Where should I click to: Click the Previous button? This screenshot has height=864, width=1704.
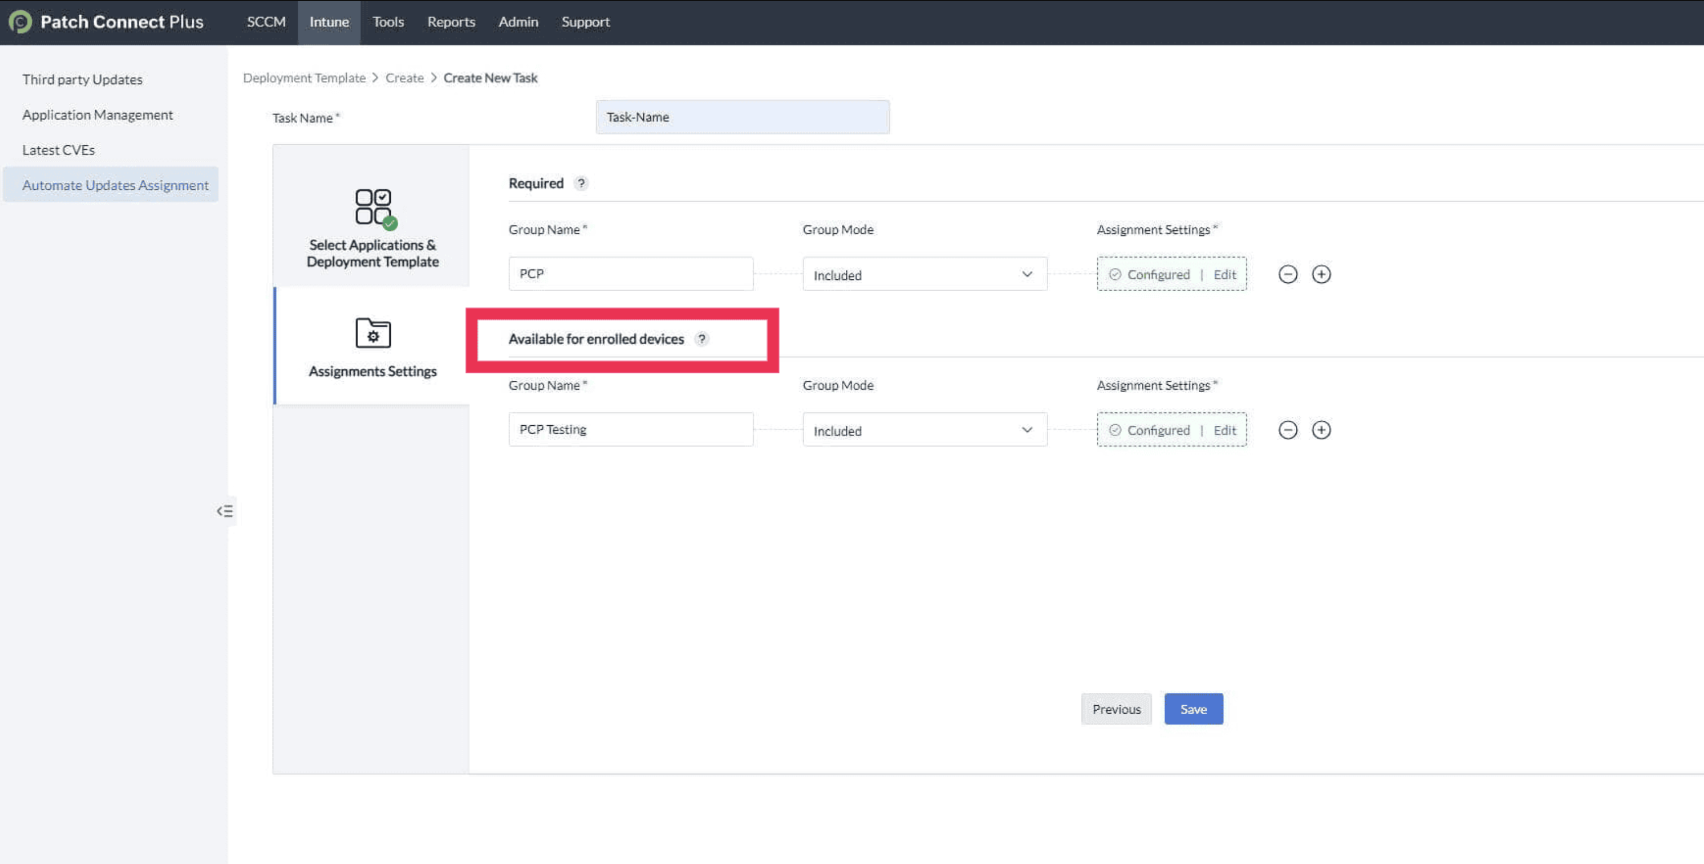pyautogui.click(x=1116, y=709)
